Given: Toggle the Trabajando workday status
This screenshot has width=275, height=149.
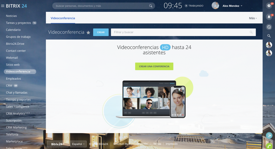Looking at the screenshot, I should tap(194, 6).
